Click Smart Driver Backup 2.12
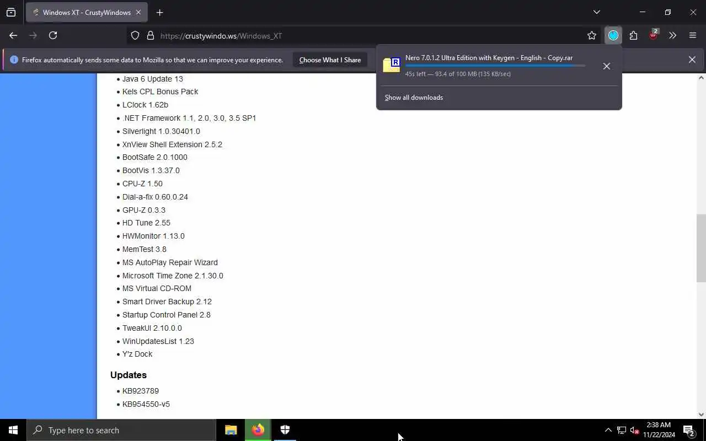706x441 pixels. tap(167, 302)
